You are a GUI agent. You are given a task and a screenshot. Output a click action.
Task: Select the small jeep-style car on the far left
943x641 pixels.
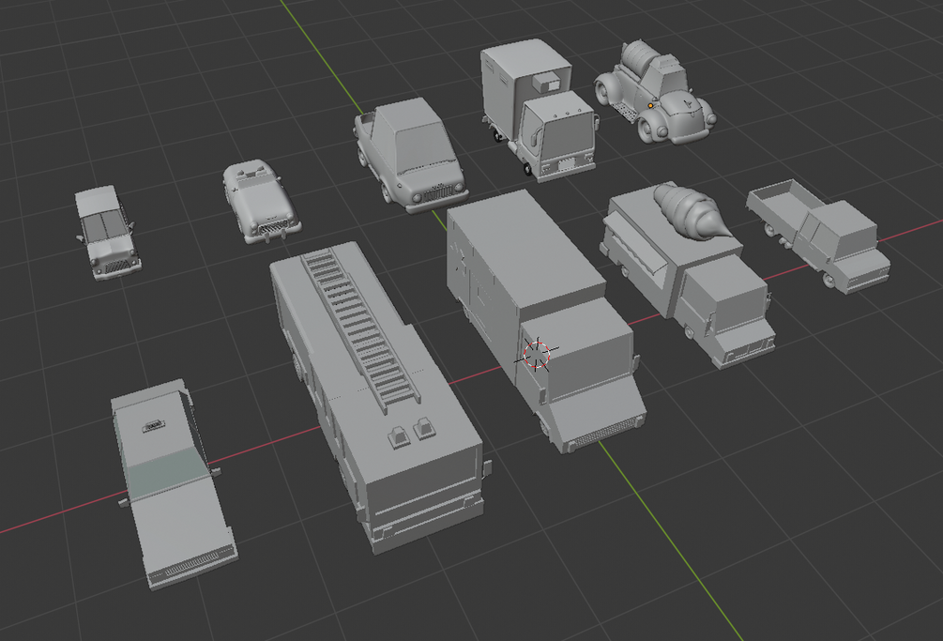tap(108, 233)
